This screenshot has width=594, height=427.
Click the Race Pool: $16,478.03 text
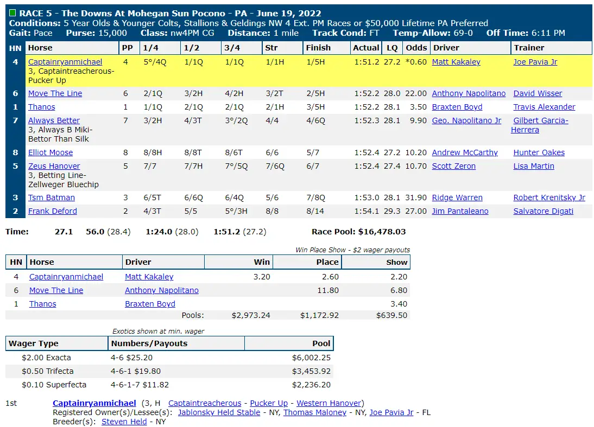pyautogui.click(x=359, y=231)
